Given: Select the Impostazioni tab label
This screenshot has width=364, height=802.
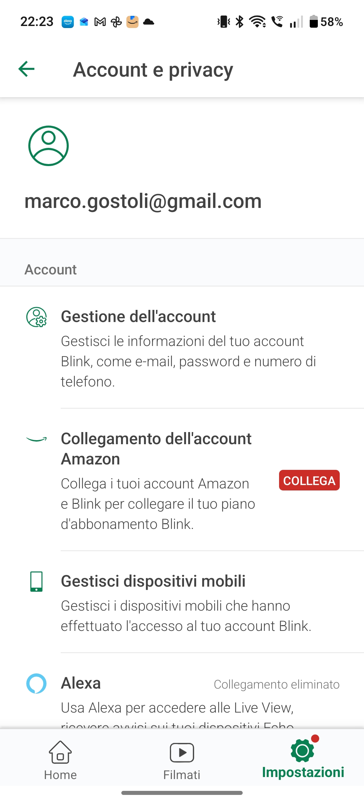Looking at the screenshot, I should [x=303, y=773].
